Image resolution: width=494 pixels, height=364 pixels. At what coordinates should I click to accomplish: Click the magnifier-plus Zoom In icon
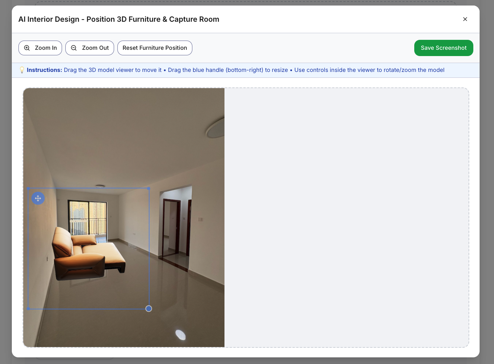point(27,48)
